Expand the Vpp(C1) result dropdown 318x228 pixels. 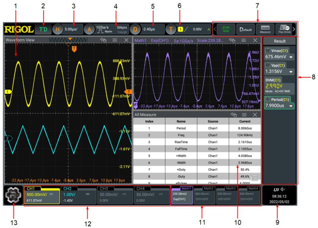pos(291,72)
